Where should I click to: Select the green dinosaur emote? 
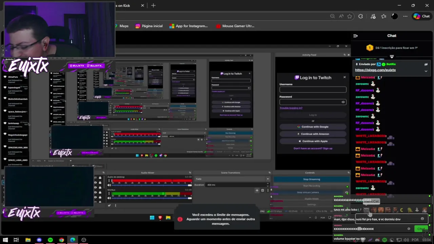(x=410, y=210)
